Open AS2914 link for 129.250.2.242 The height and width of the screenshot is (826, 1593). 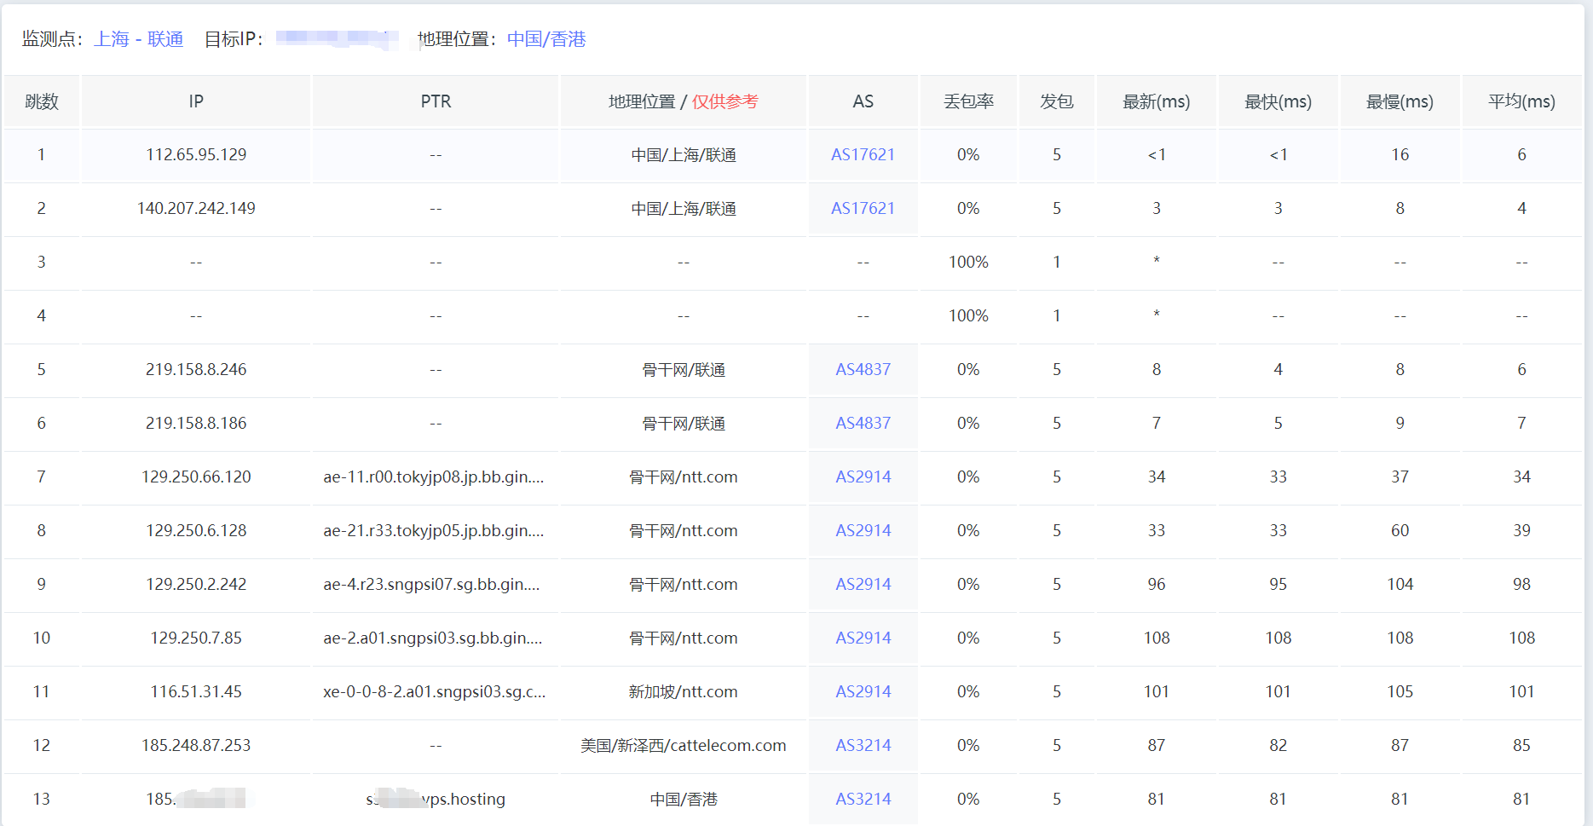[863, 584]
